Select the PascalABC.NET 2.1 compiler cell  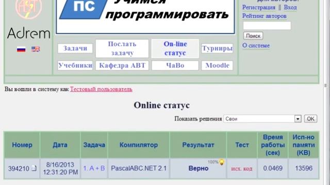click(x=139, y=168)
